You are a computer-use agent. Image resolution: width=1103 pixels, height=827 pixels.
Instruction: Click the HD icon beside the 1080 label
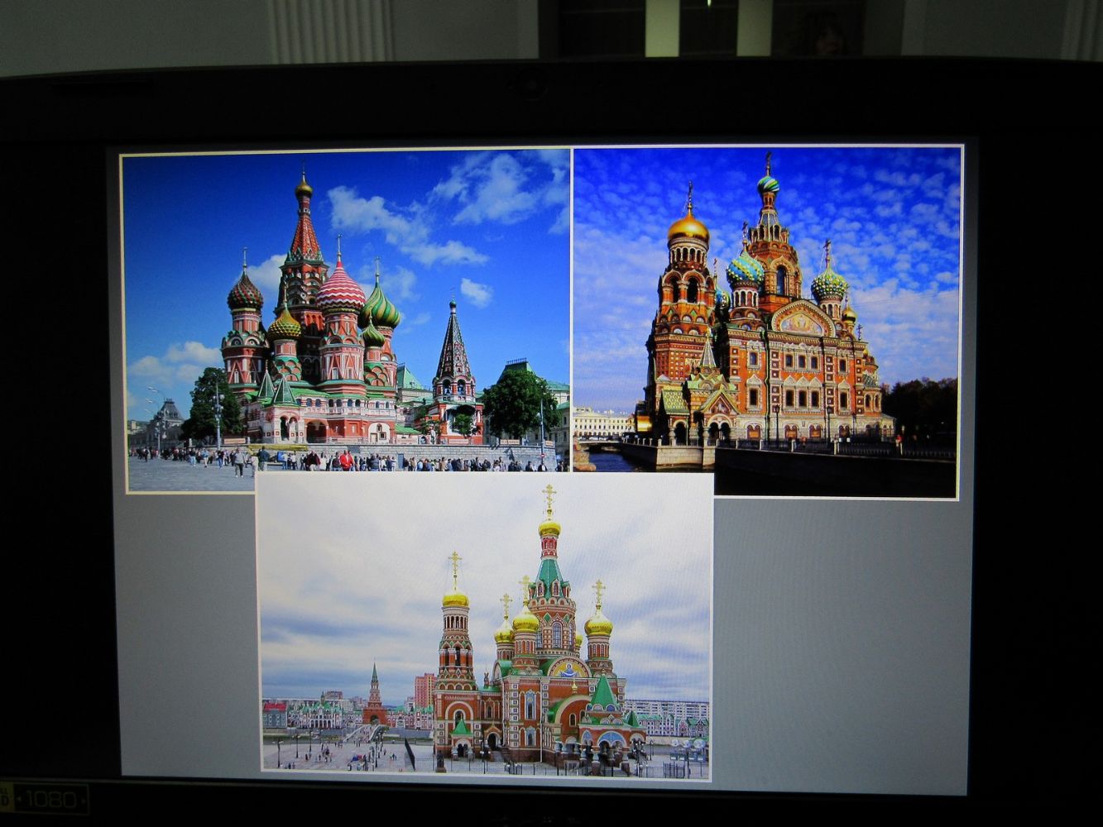[5, 799]
